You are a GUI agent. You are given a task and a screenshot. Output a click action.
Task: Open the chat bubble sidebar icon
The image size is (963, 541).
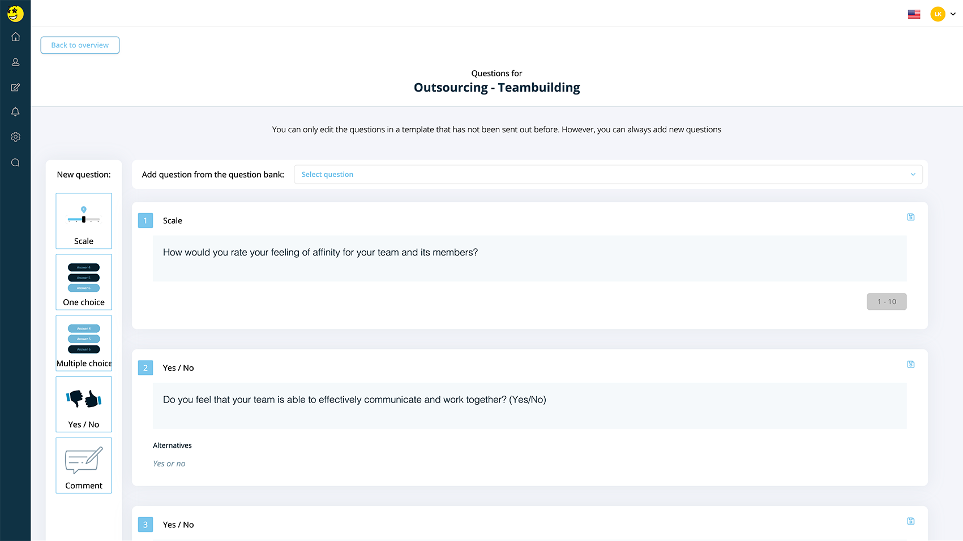click(x=15, y=162)
